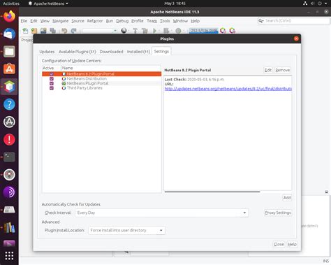The height and width of the screenshot is (265, 331).
Task: Open the Debug menu
Action: point(122,21)
